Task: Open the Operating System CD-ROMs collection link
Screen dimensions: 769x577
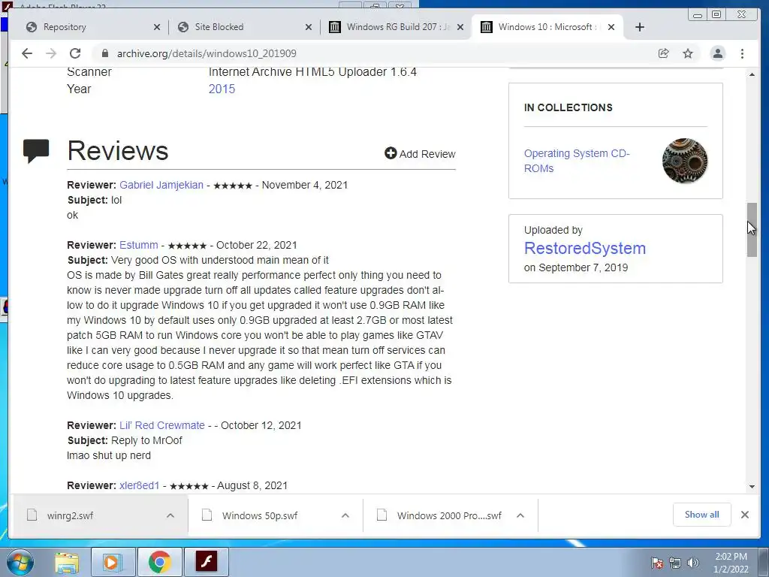Action: (x=577, y=161)
